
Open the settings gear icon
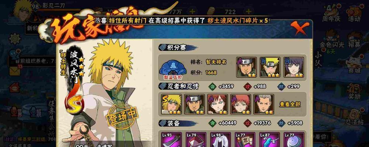click(x=15, y=39)
